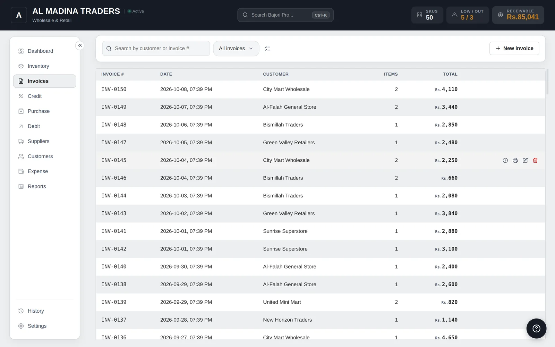Sort by the DATE column header
Viewport: 555px width, 347px height.
click(166, 74)
